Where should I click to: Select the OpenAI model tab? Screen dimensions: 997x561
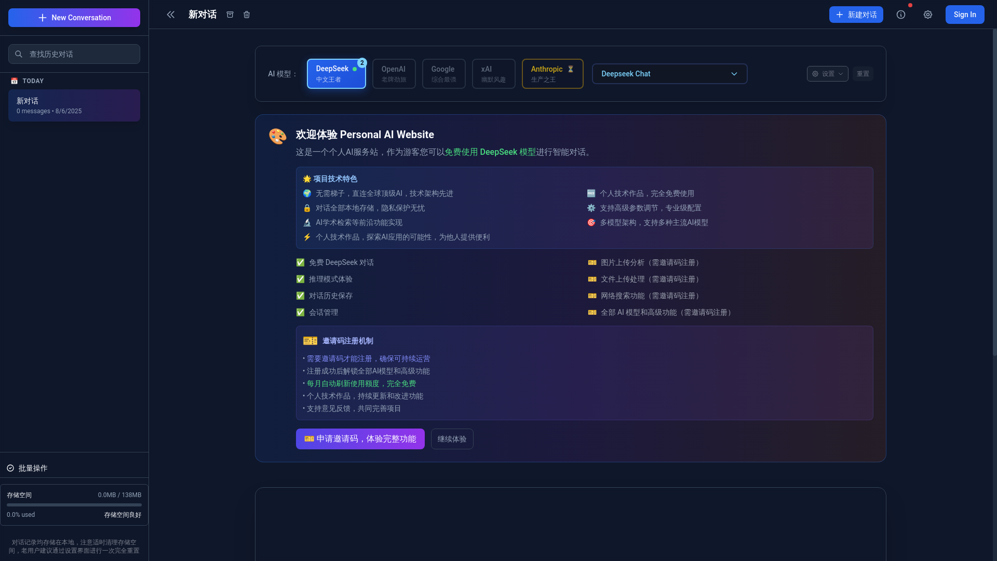(x=394, y=74)
